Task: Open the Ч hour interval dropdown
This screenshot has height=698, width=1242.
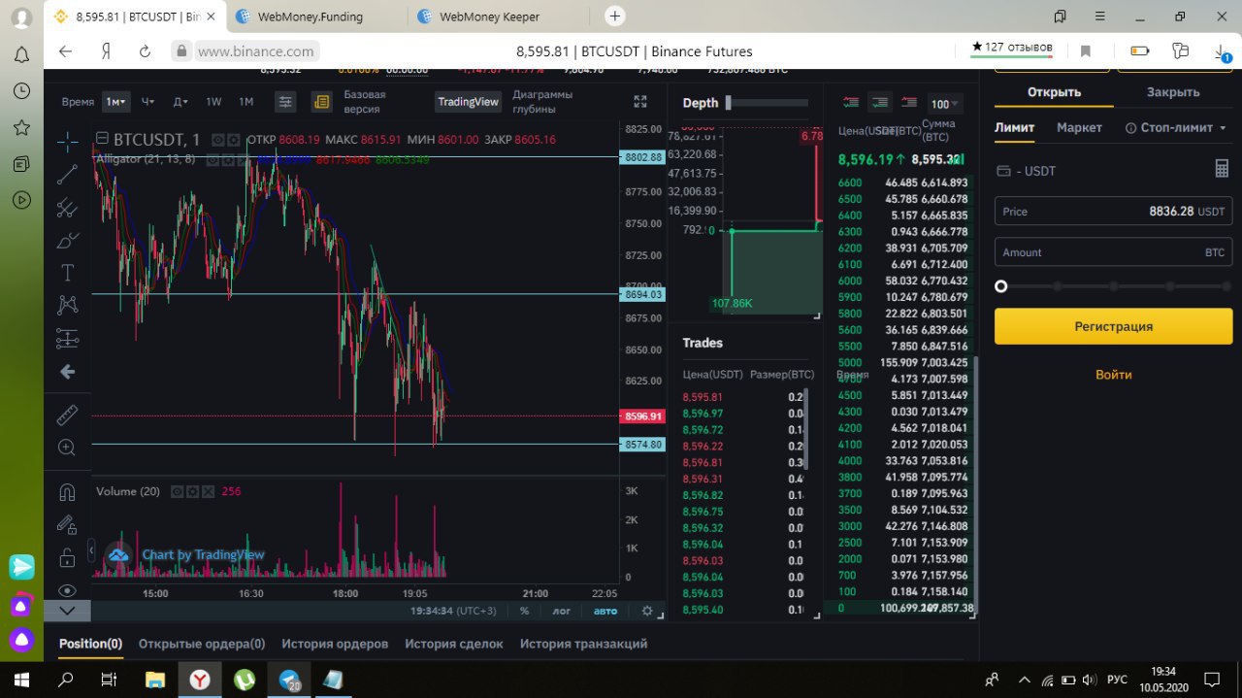Action: tap(147, 102)
